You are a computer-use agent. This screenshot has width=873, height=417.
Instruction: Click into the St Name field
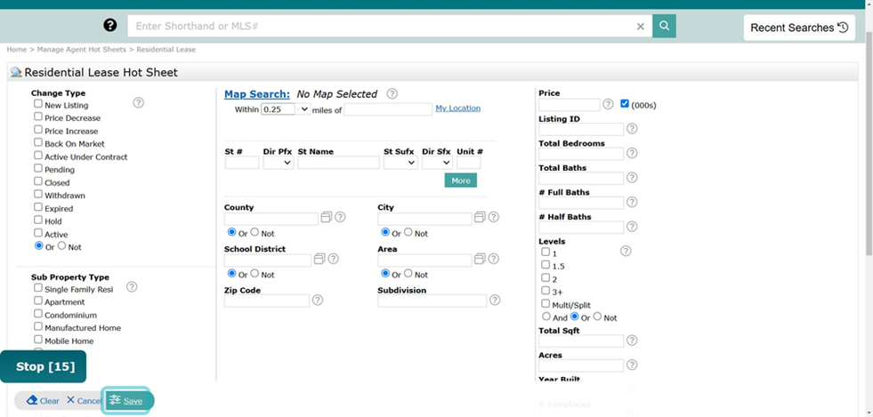338,163
